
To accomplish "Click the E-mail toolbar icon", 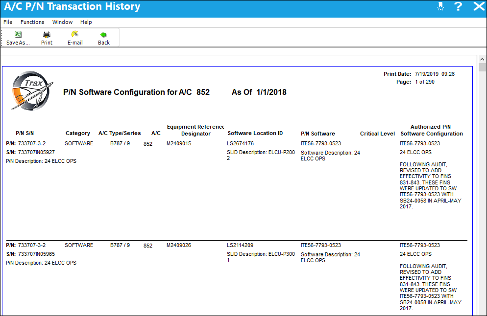I will point(75,34).
